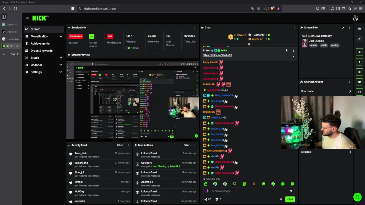365x205 pixels.
Task: Open Activity Feed Filter
Action: coord(120,145)
